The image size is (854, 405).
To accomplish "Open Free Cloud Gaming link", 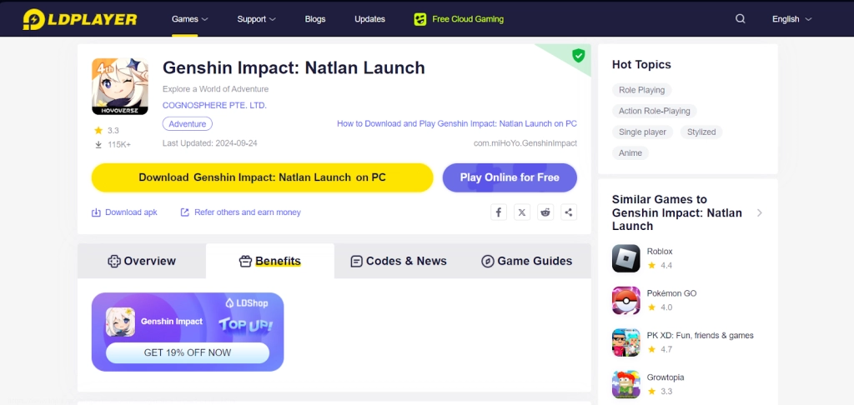I will tap(468, 19).
